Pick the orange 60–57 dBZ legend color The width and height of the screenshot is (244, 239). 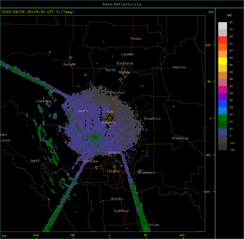click(222, 47)
